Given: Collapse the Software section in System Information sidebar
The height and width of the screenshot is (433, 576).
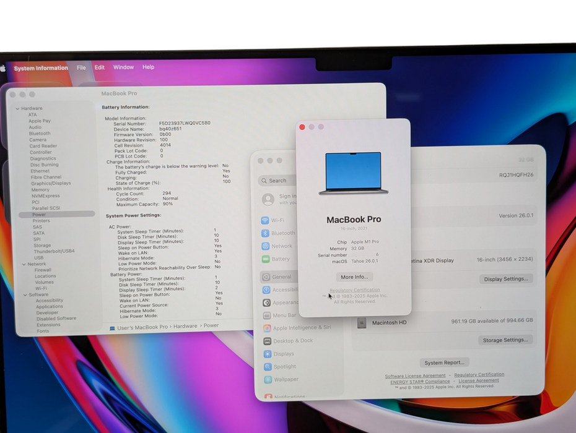Looking at the screenshot, I should [25, 295].
